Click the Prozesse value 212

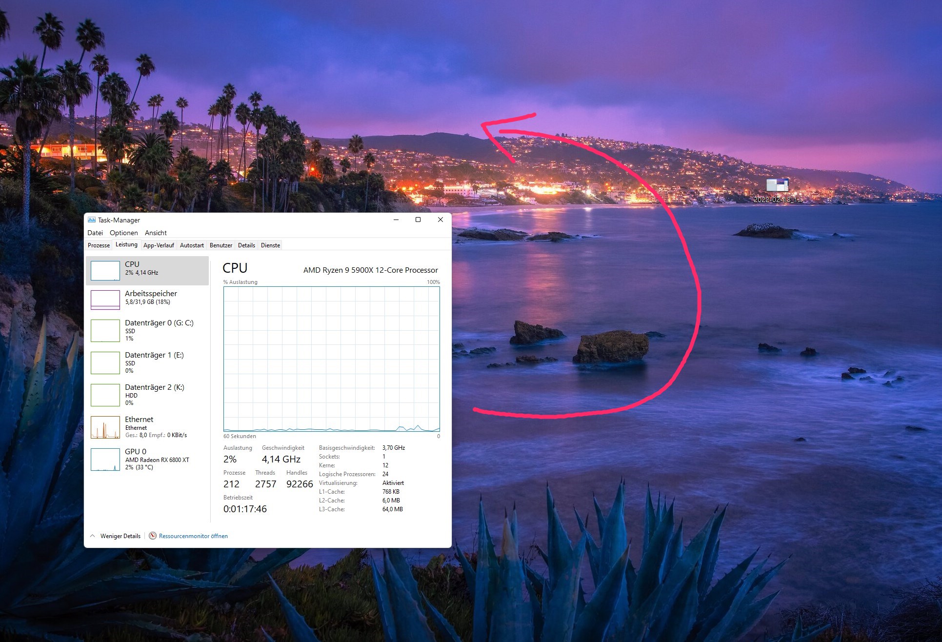(231, 484)
